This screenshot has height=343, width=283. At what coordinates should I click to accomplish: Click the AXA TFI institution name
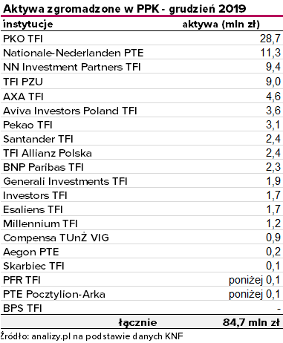(x=23, y=97)
